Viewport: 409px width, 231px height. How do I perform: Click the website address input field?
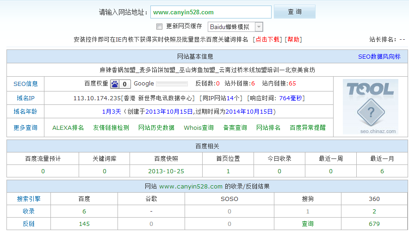(x=211, y=12)
